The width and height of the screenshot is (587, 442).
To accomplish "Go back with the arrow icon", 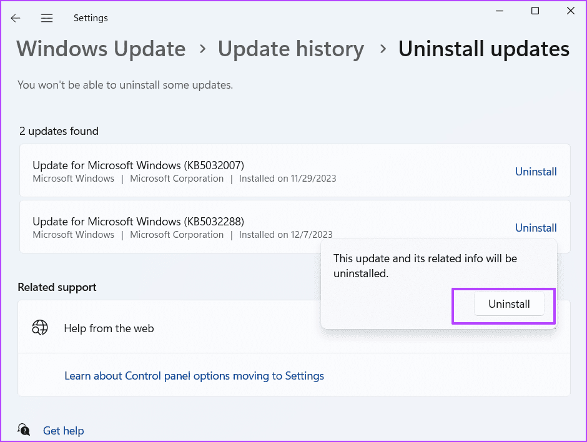I will click(x=16, y=18).
